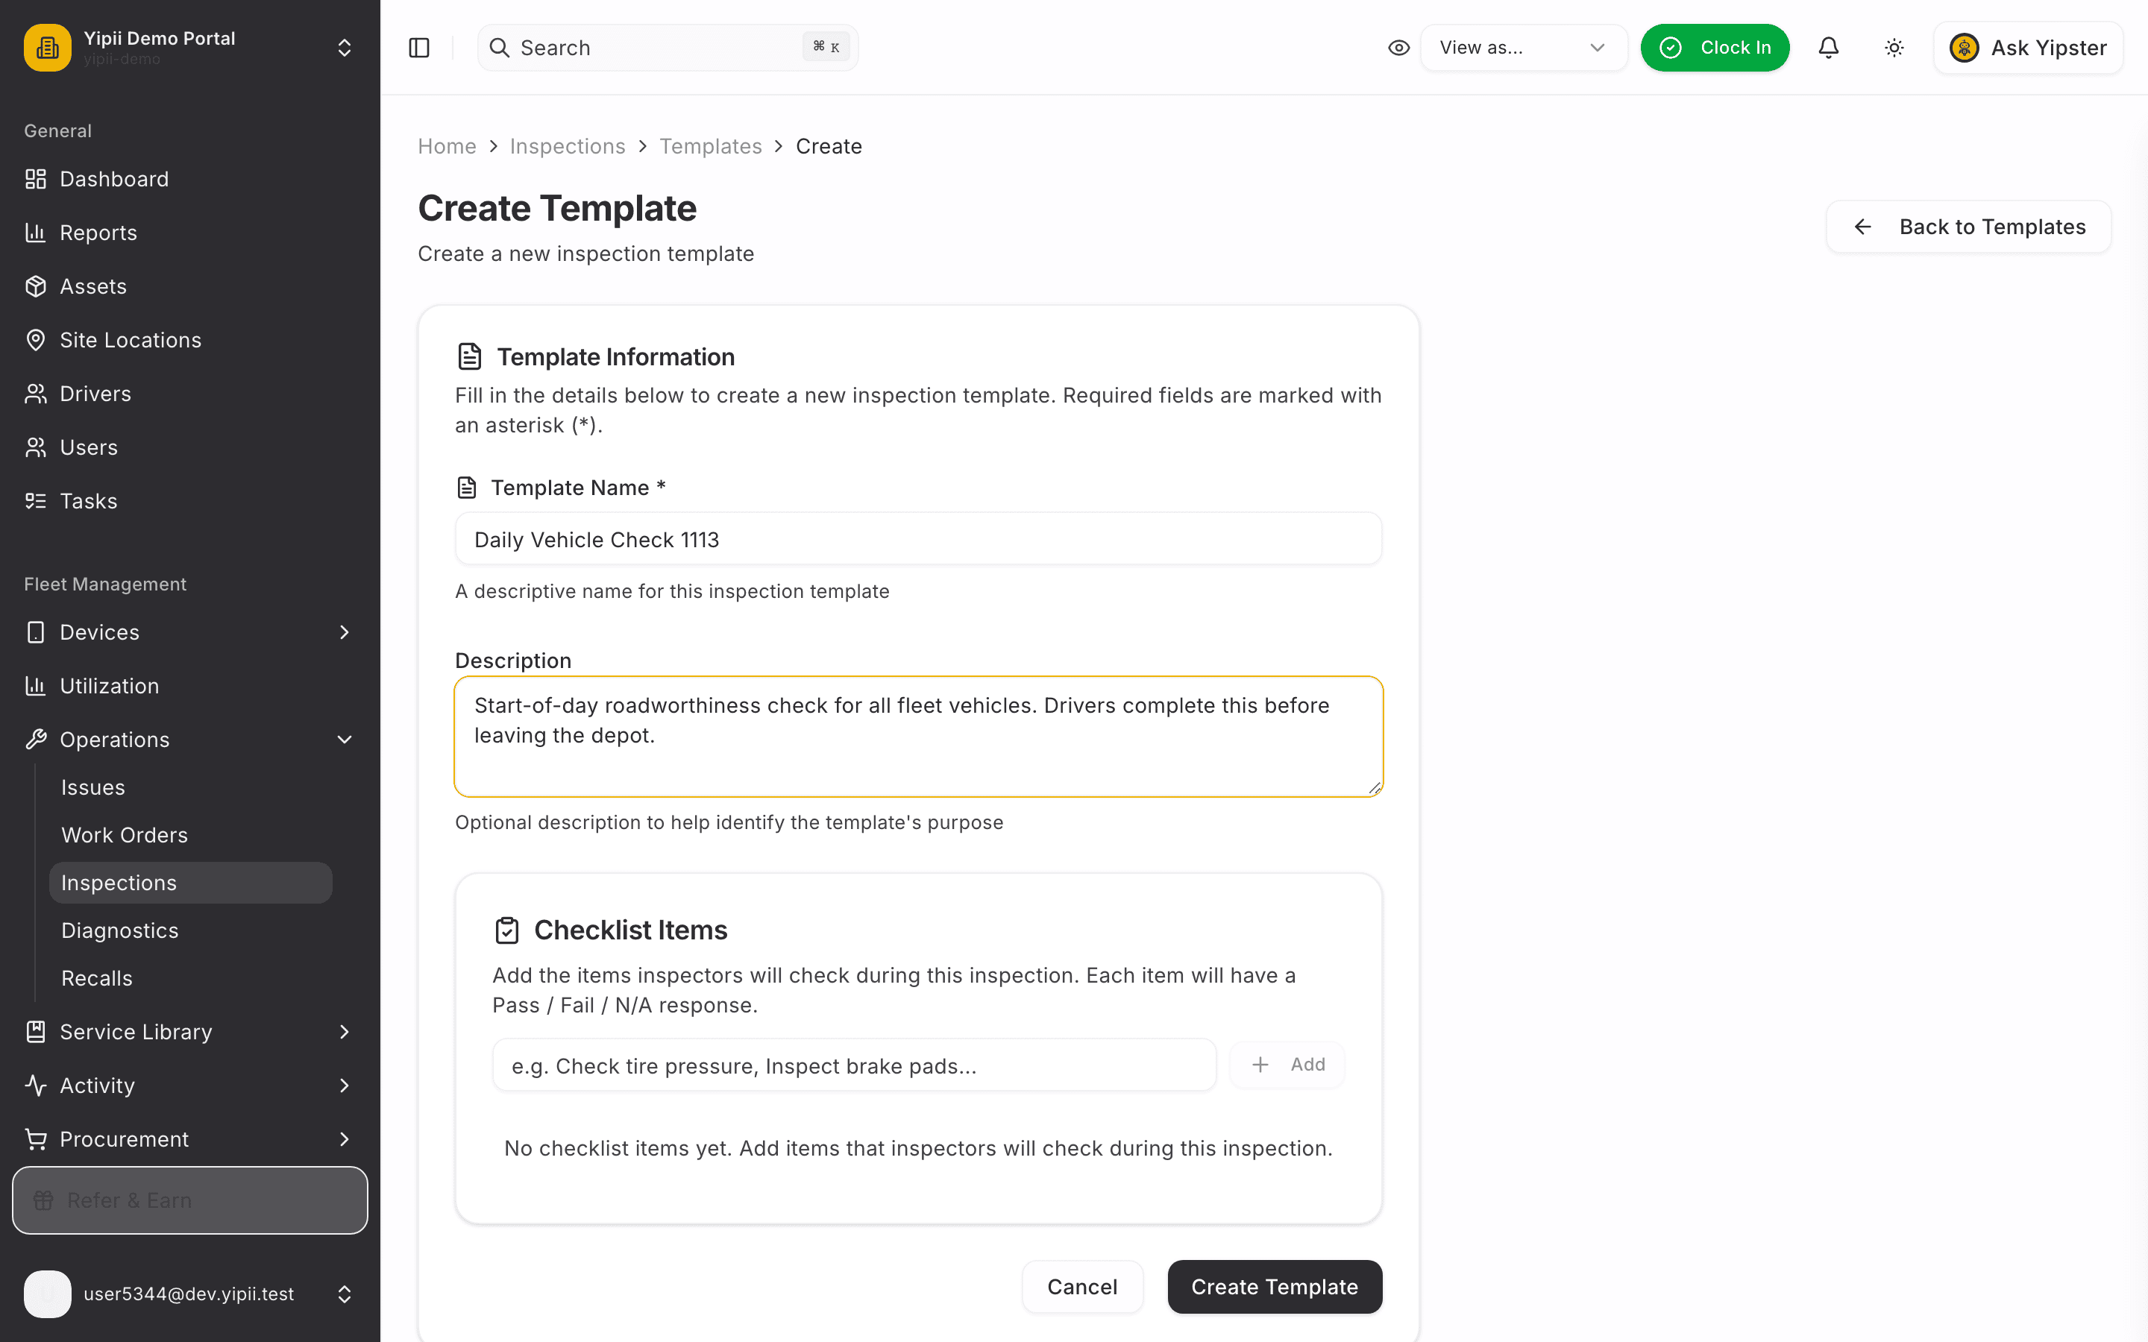Click the eye icon beside View as

pos(1399,48)
